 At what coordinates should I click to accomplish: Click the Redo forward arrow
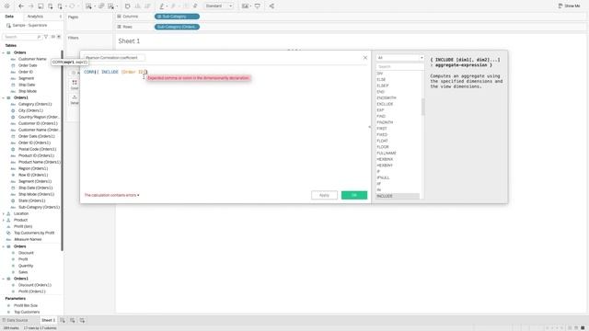coord(30,6)
